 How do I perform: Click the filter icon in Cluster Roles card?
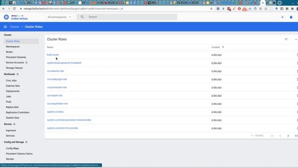286,39
